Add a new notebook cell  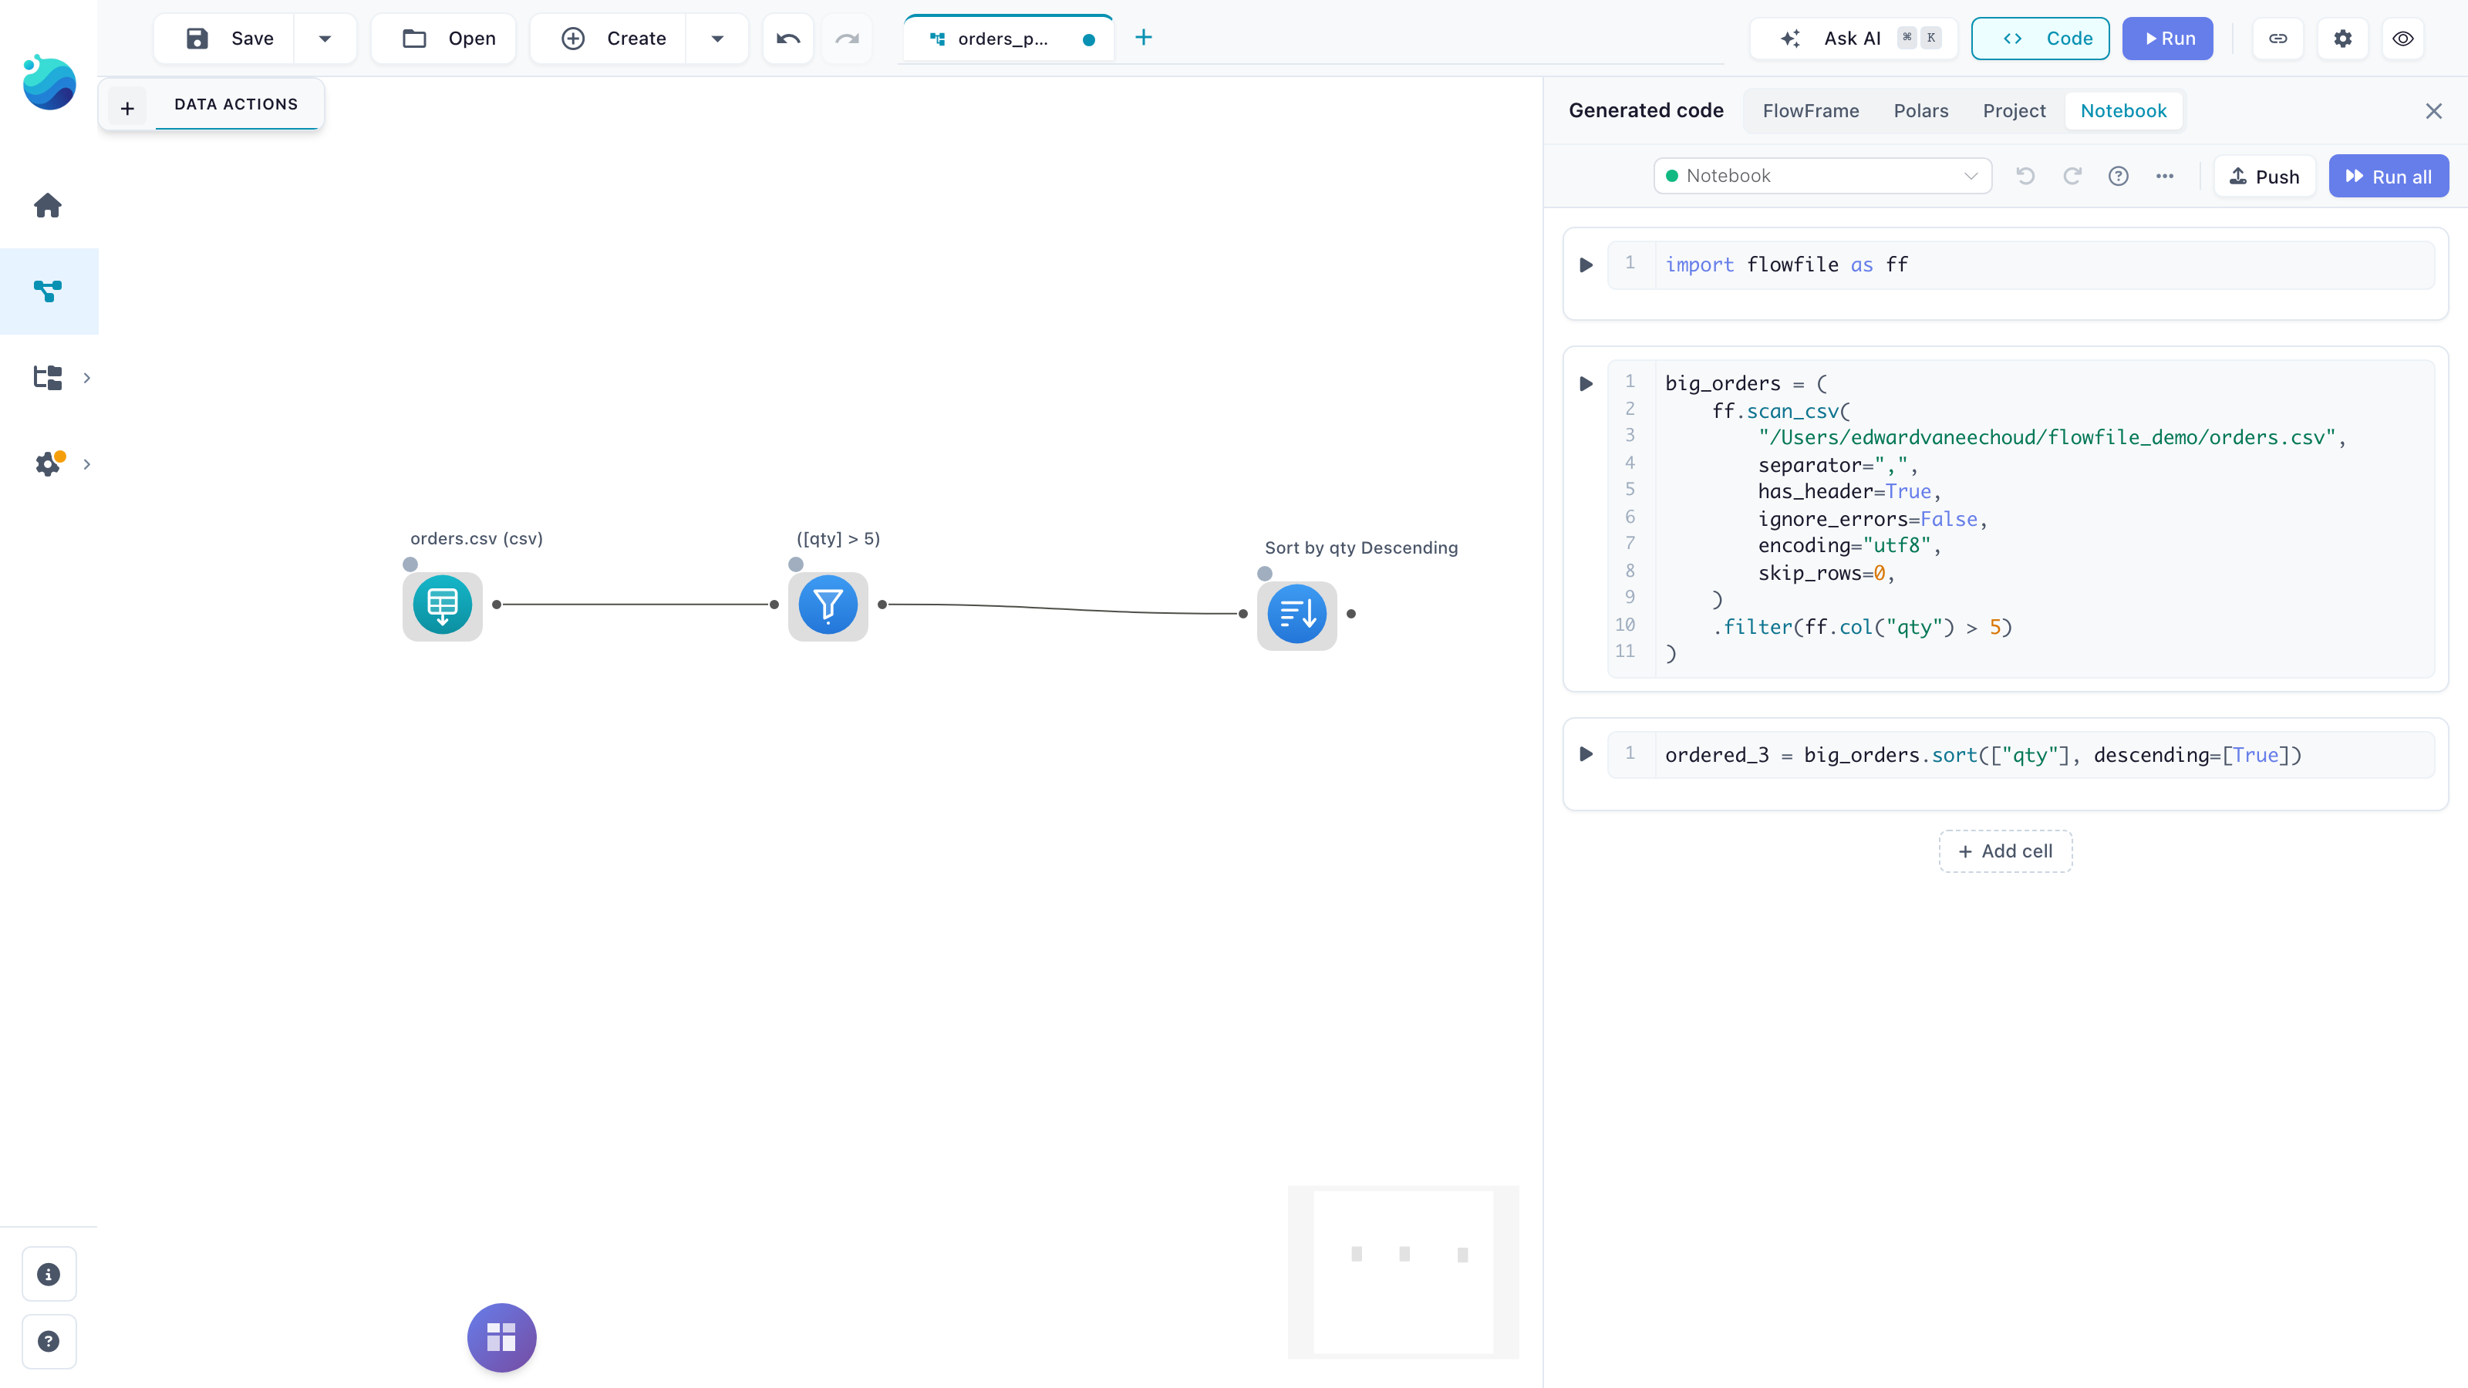2005,851
